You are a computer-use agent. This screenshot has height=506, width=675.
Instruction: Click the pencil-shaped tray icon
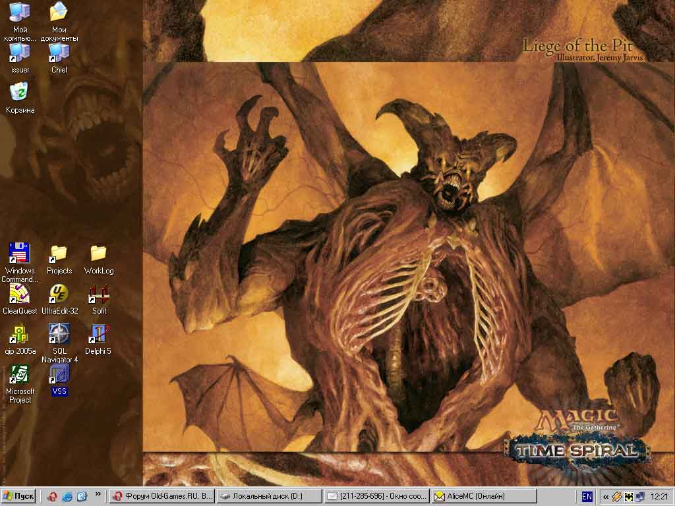616,497
